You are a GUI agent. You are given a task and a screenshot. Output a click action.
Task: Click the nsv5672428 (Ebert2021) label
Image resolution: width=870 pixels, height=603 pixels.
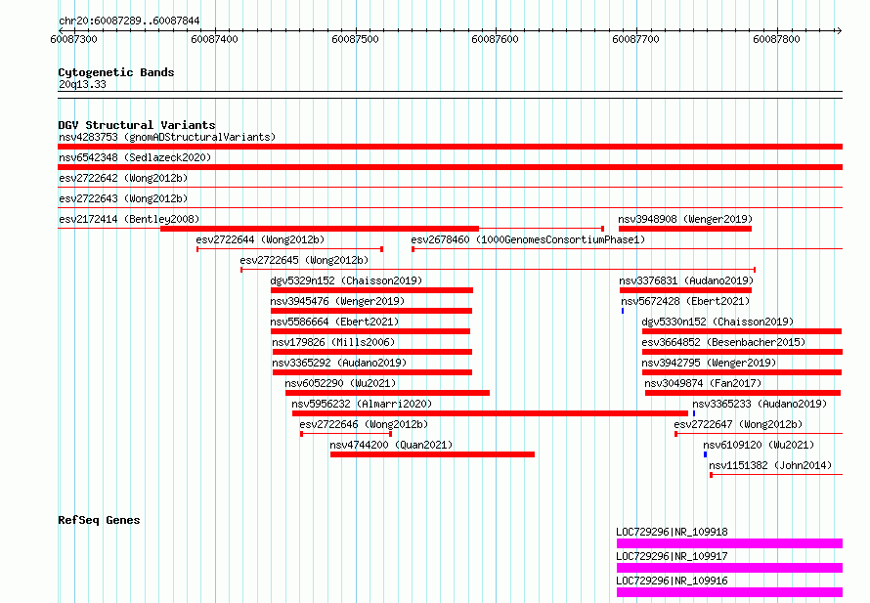pos(685,301)
